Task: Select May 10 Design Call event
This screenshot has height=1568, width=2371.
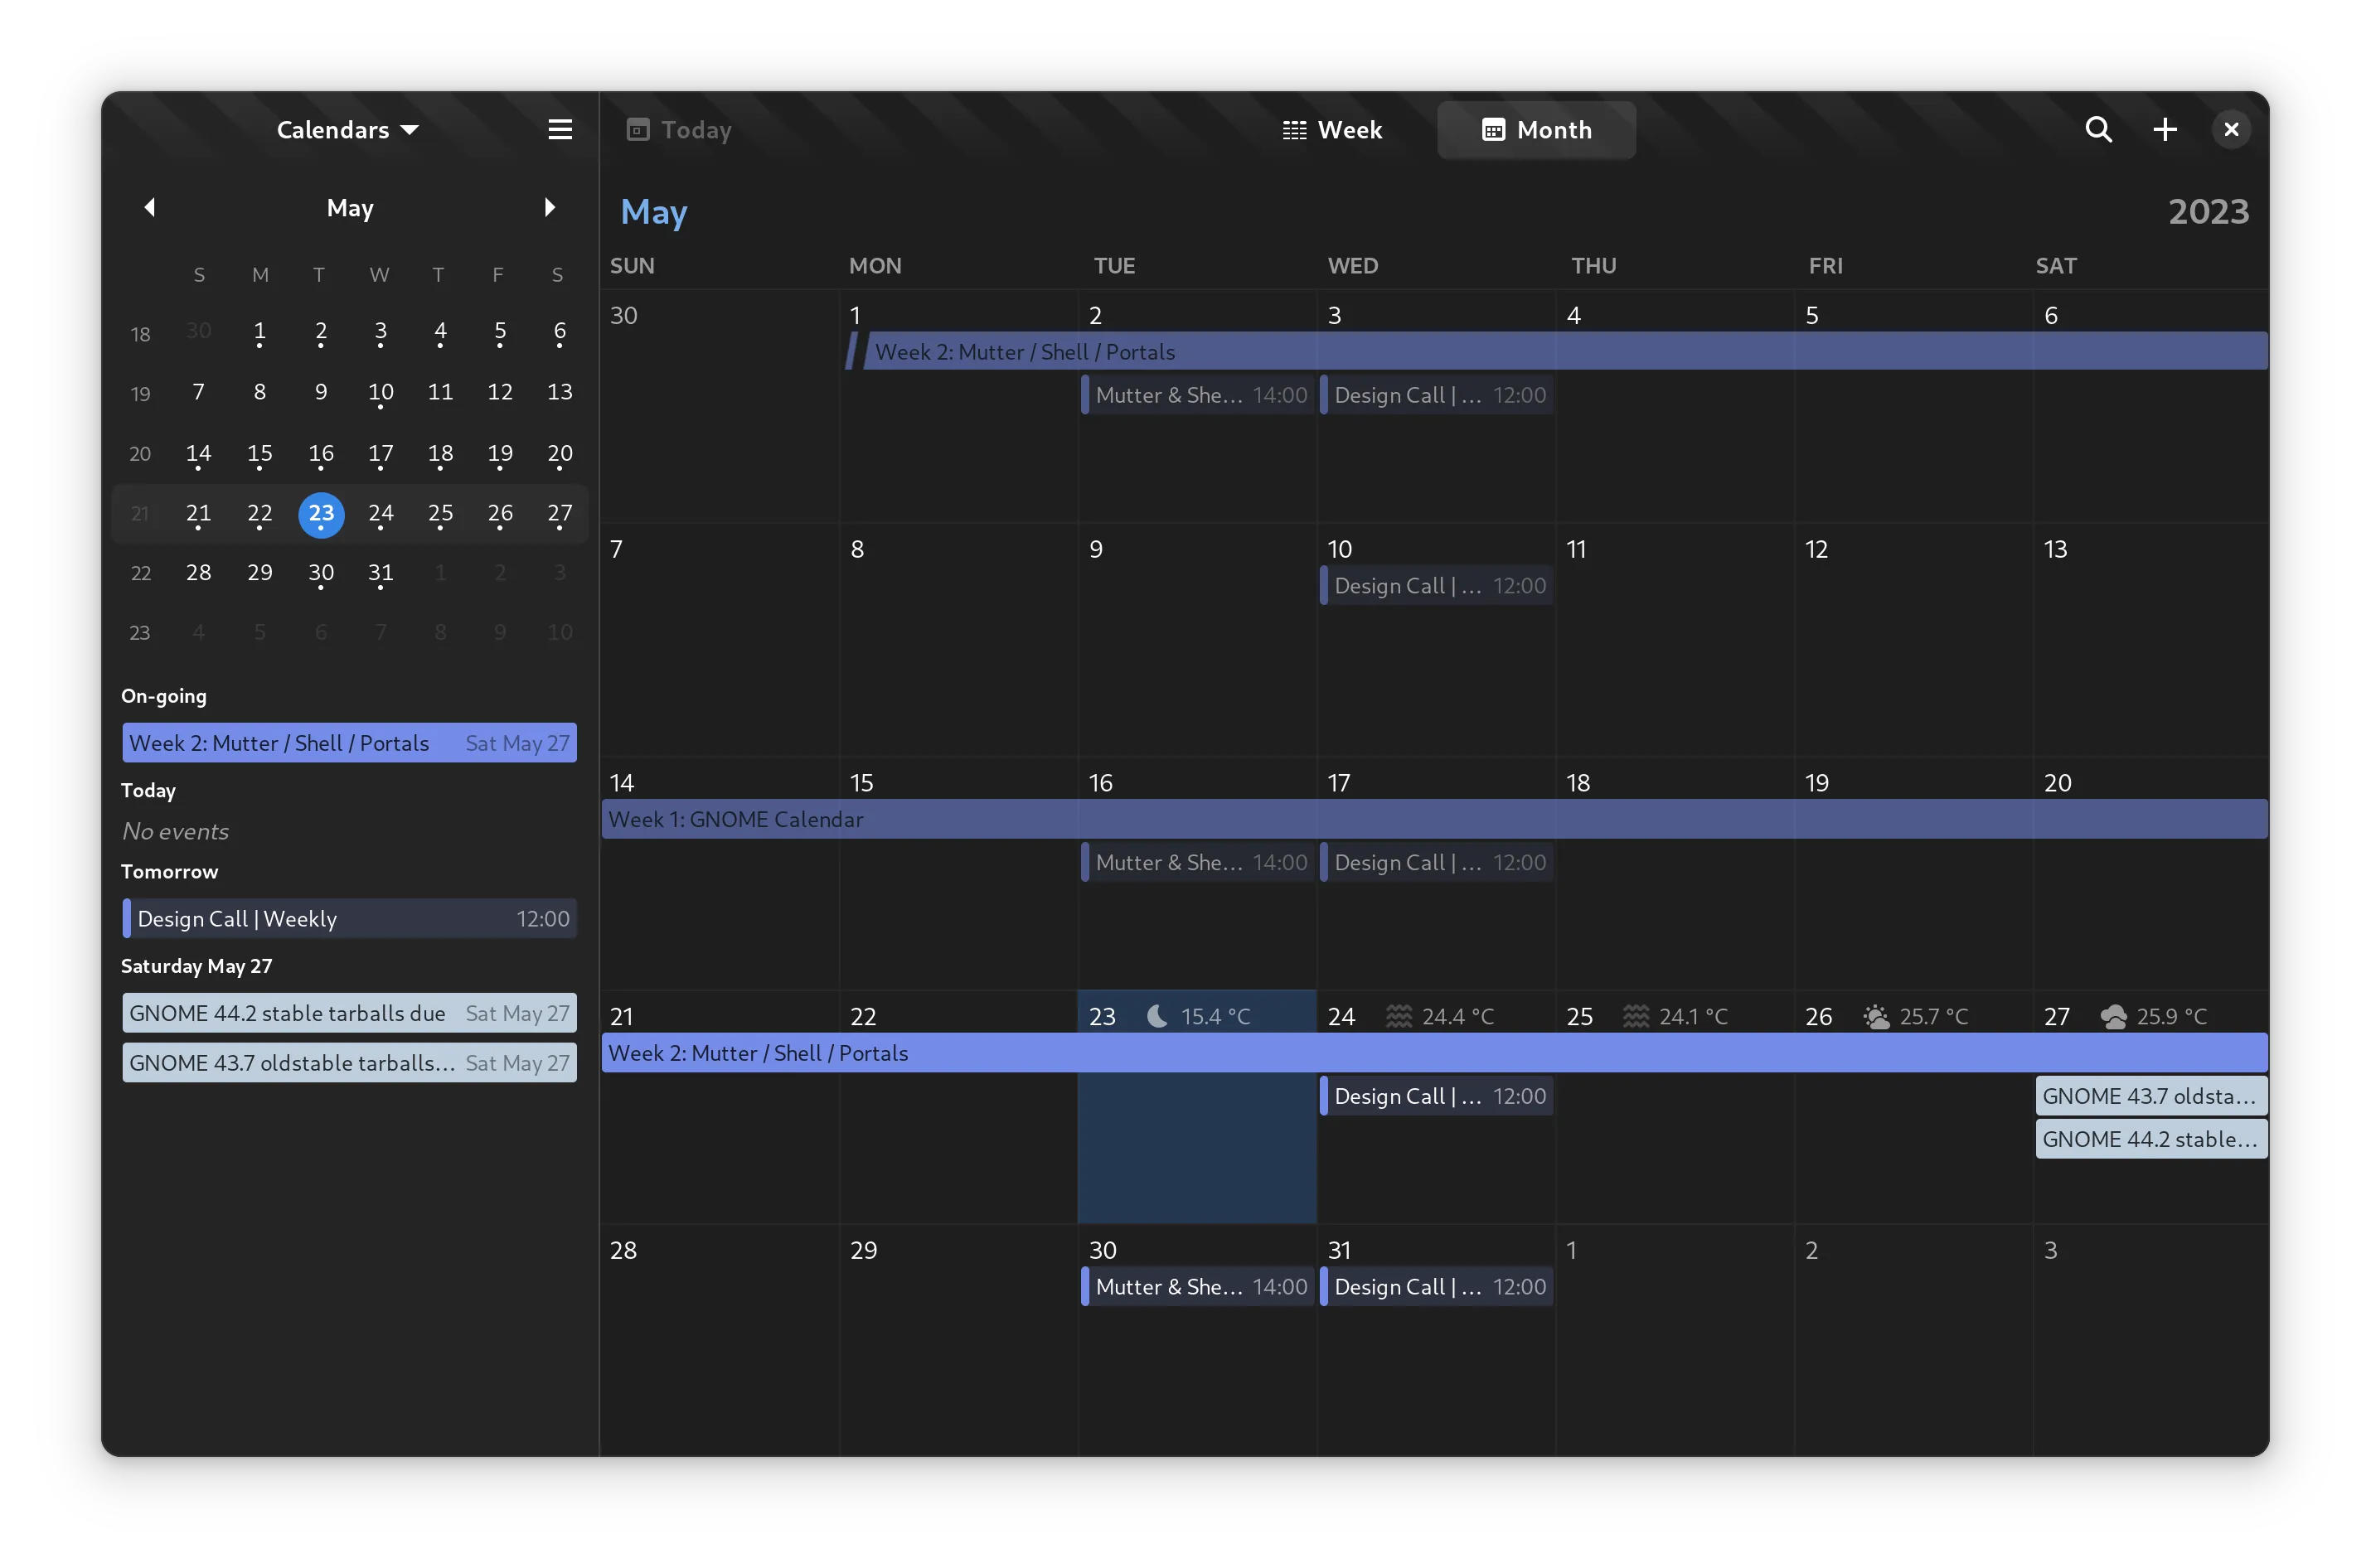Action: (1437, 586)
